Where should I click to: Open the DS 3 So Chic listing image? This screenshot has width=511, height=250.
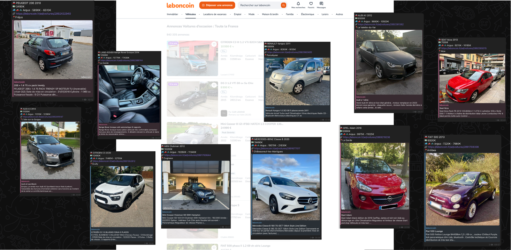[x=192, y=99]
